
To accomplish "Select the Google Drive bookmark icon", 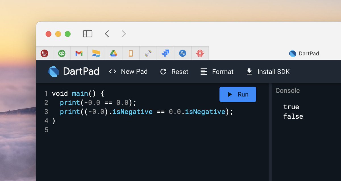I will tap(113, 53).
